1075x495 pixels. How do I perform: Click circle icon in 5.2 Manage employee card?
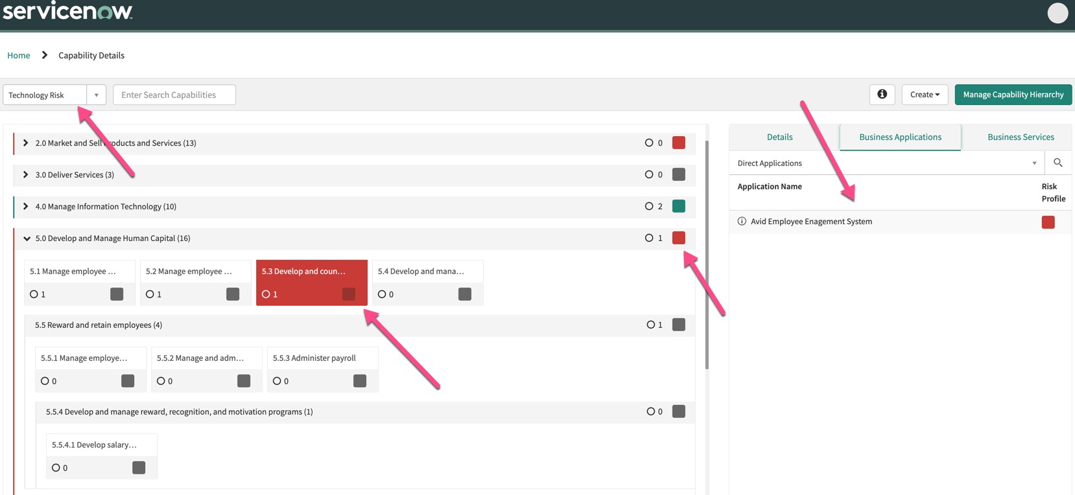150,294
